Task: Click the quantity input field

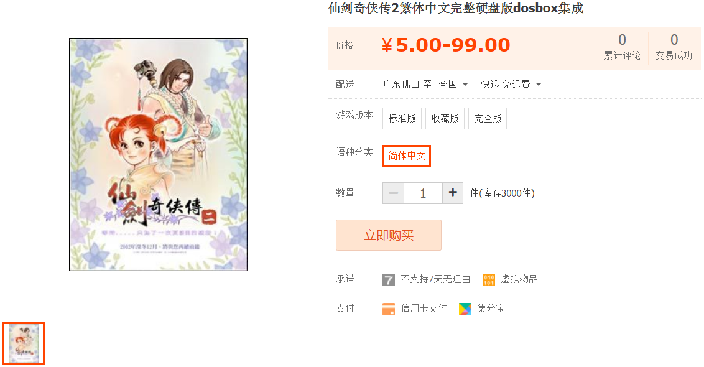Action: click(x=423, y=193)
